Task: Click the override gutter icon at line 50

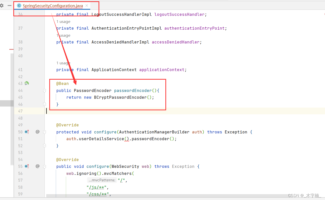Action: (x=27, y=132)
